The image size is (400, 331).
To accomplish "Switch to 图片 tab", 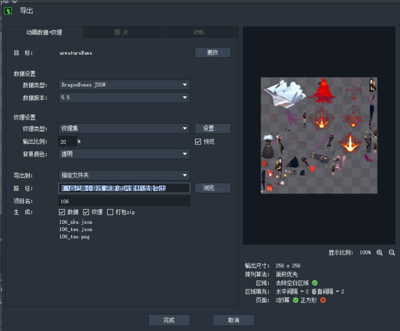I will pos(122,32).
